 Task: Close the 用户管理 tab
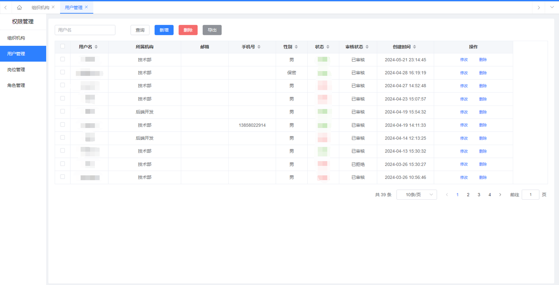point(86,7)
